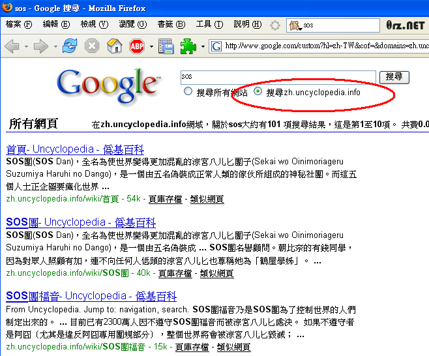Open the dropdown arrow beside the puzzle icon
Viewport: 429px width, 356px height.
click(203, 47)
